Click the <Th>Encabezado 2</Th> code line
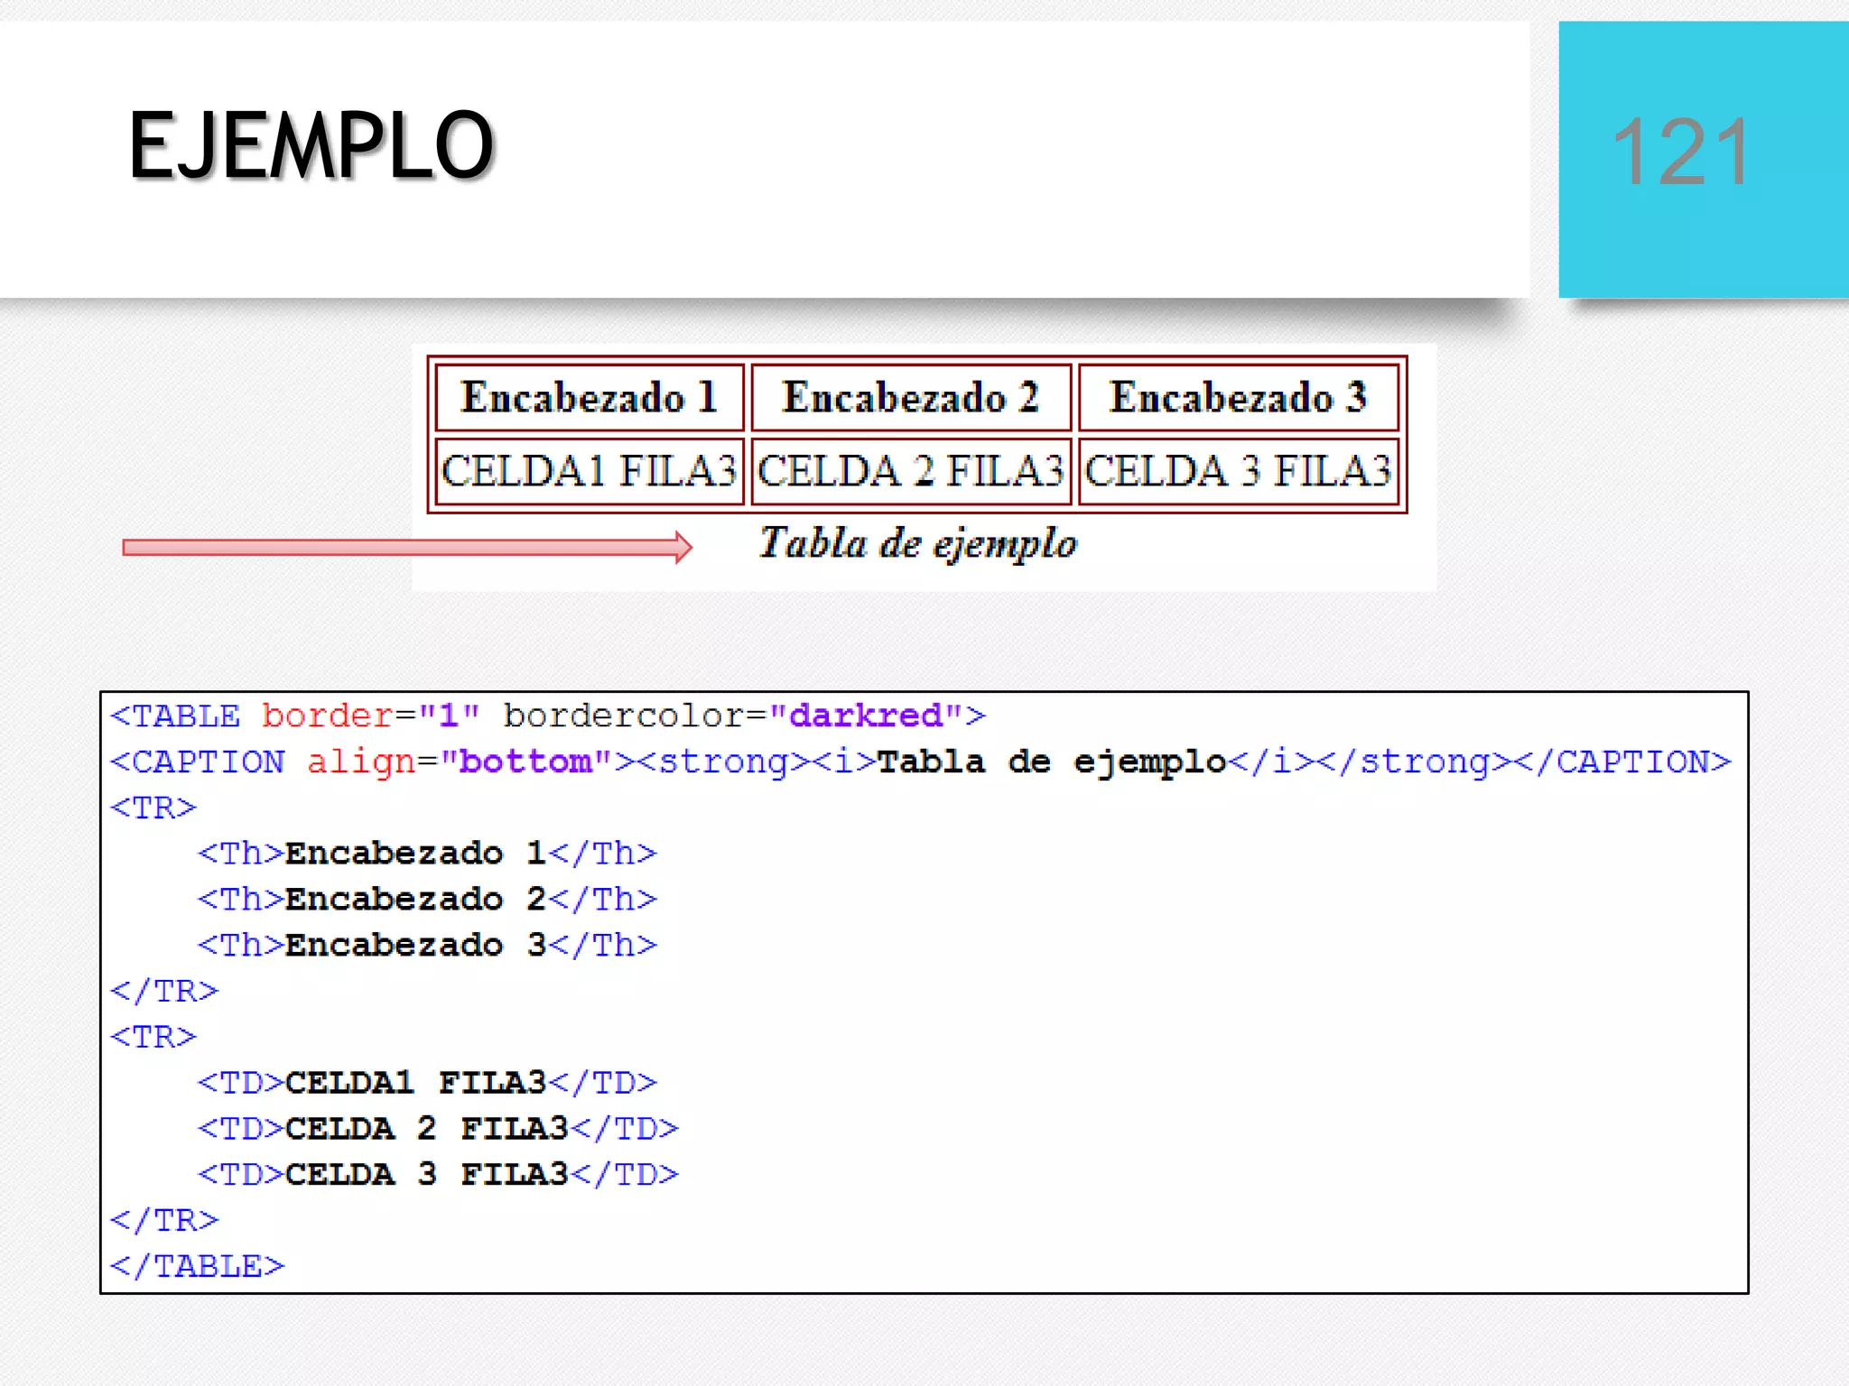 click(427, 899)
